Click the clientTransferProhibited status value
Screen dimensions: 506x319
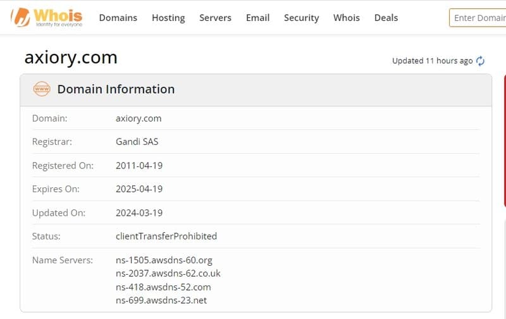tap(166, 236)
